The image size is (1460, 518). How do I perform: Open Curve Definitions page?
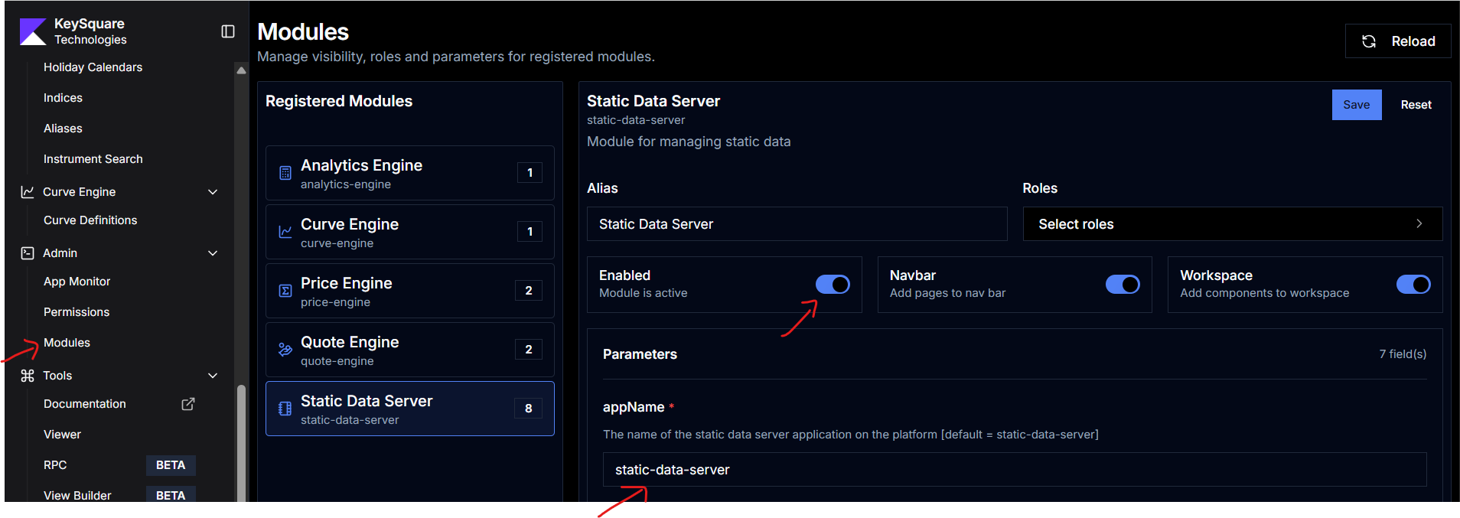tap(90, 220)
